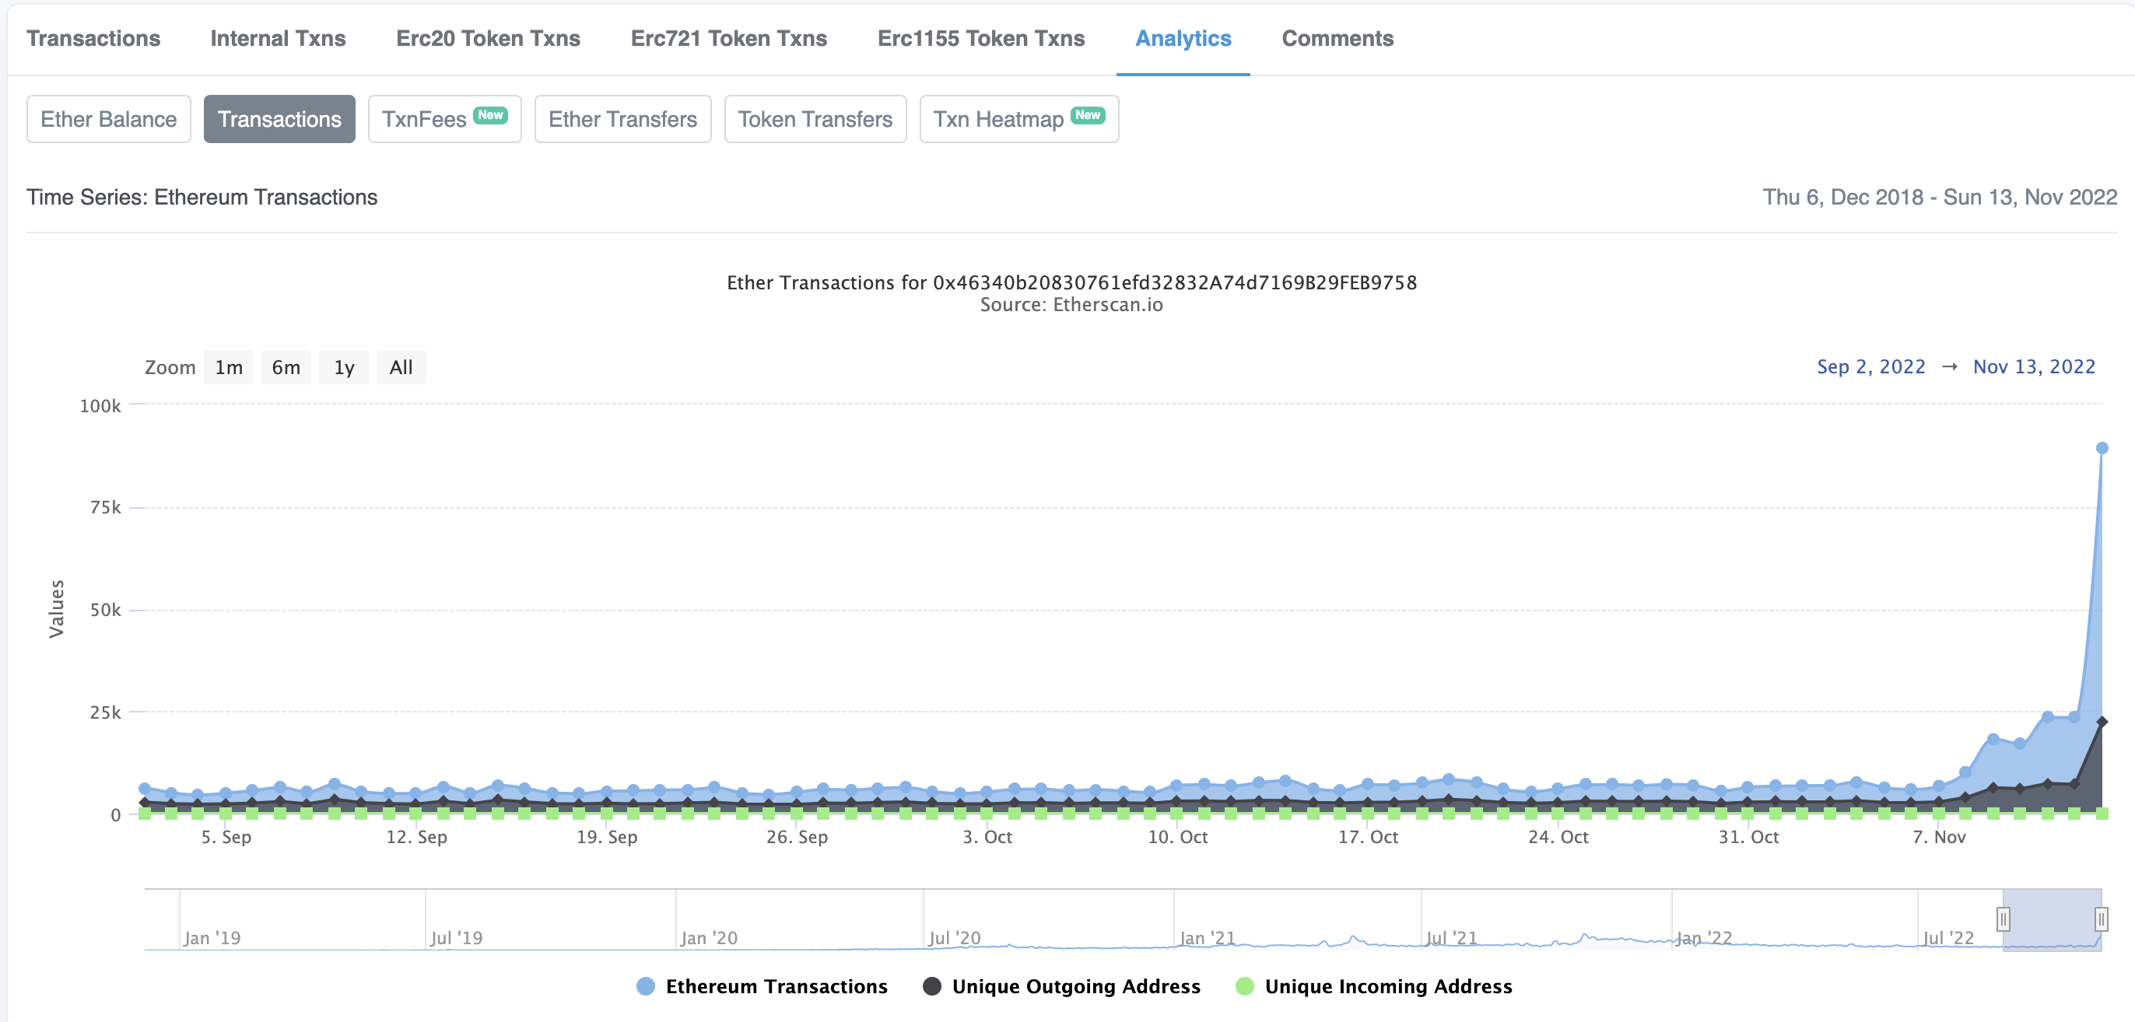Toggle Unique Incoming Address legend item
2135x1022 pixels.
pos(1387,986)
